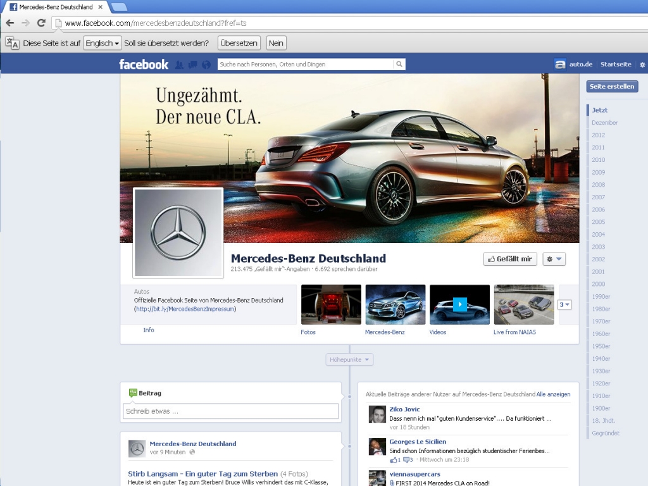
Task: Like the page with Gefällt mir
Action: (510, 259)
